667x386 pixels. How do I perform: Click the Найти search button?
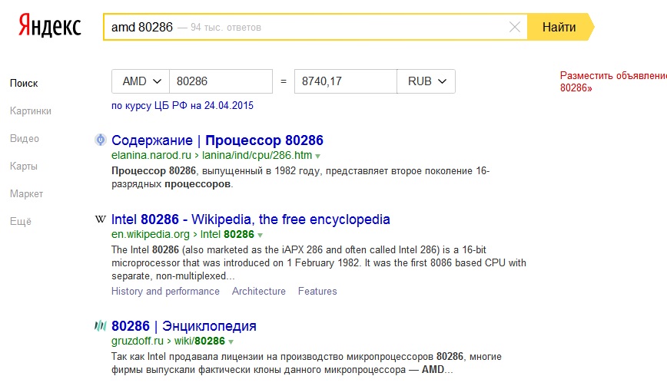(x=560, y=27)
